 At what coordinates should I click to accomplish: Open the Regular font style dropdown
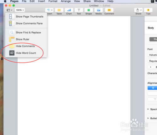tap(152, 61)
